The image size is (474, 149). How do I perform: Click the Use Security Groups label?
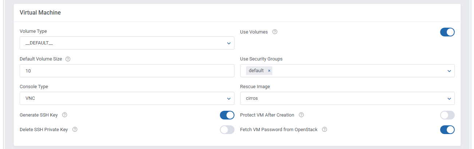pos(261,59)
